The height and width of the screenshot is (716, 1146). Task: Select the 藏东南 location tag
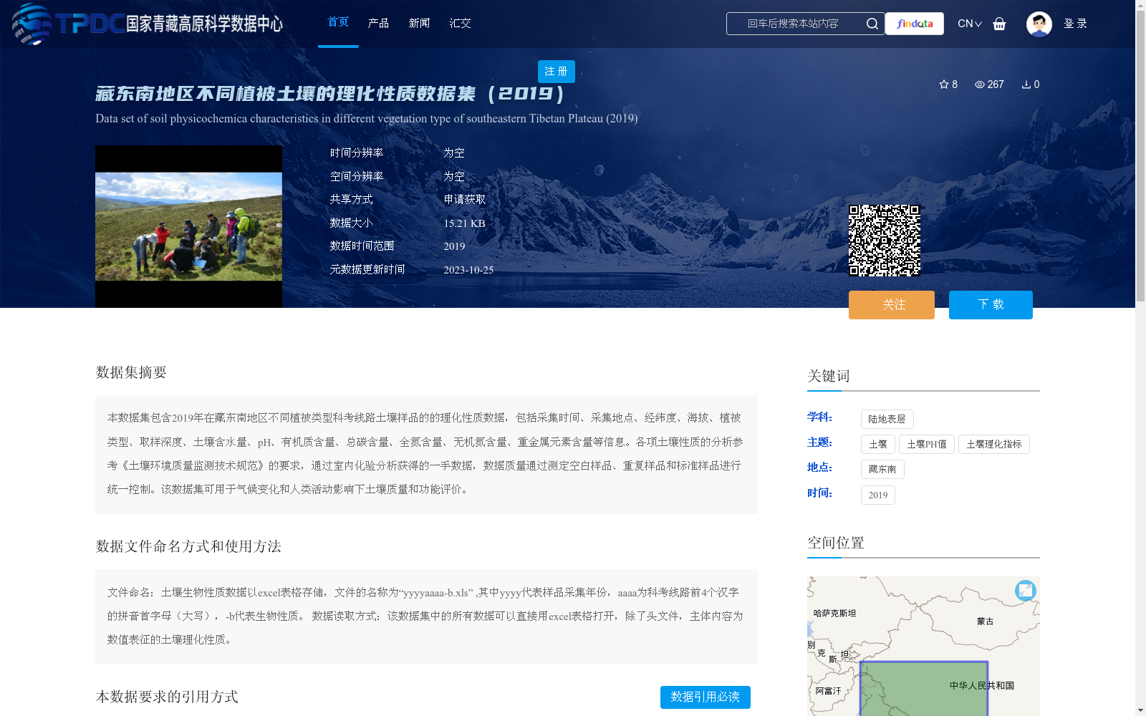[882, 470]
